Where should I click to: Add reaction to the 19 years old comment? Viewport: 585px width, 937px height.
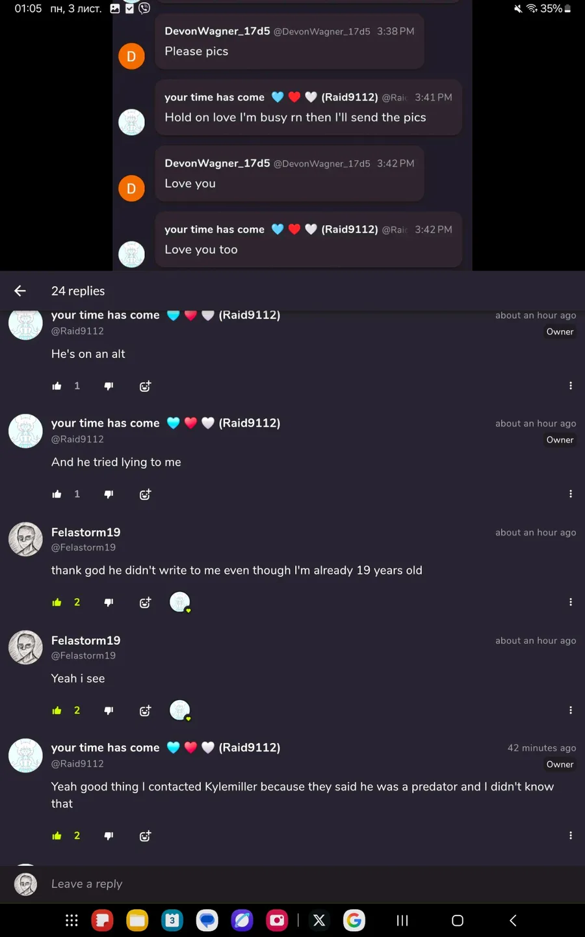click(145, 602)
